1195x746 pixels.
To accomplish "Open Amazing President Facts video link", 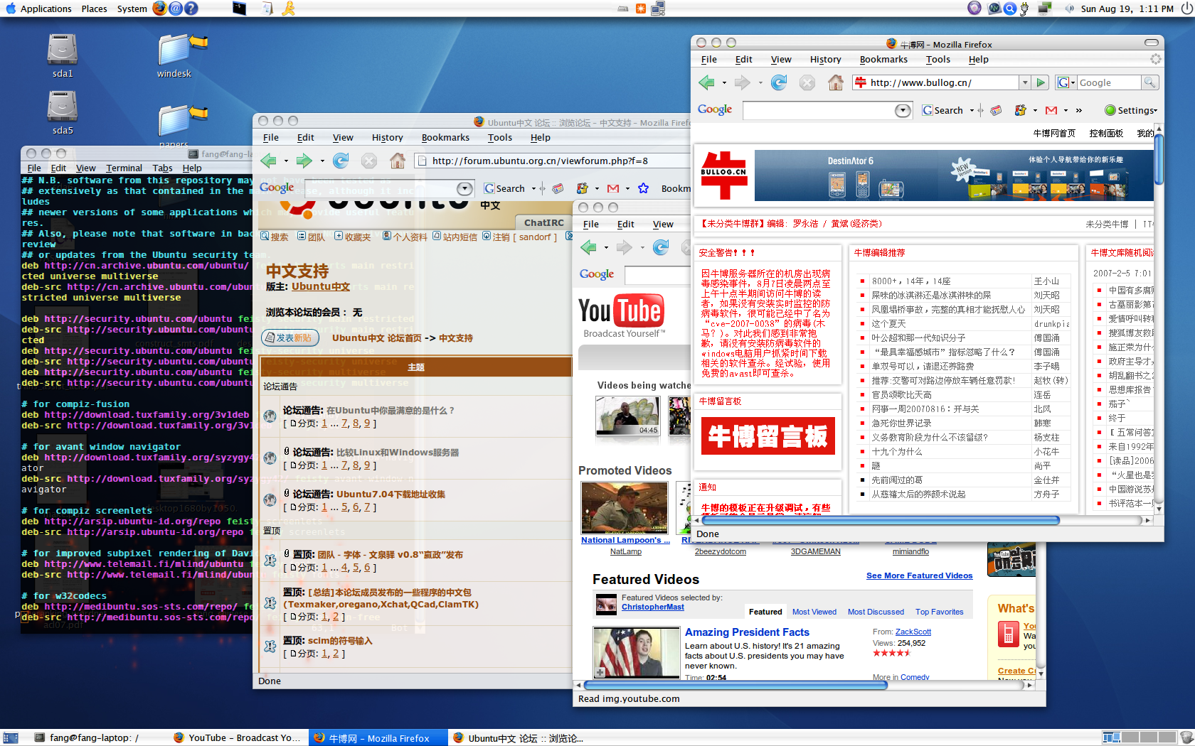I will [747, 632].
